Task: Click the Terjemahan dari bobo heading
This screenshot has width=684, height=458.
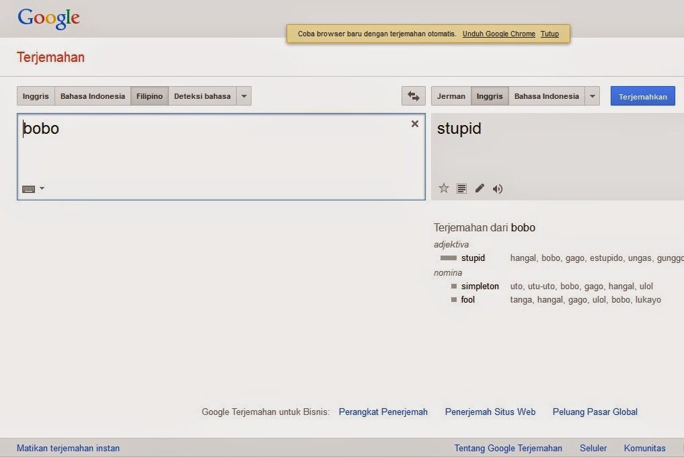Action: pos(484,228)
